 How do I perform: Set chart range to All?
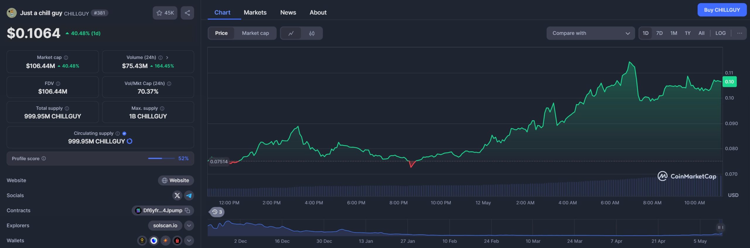point(701,33)
